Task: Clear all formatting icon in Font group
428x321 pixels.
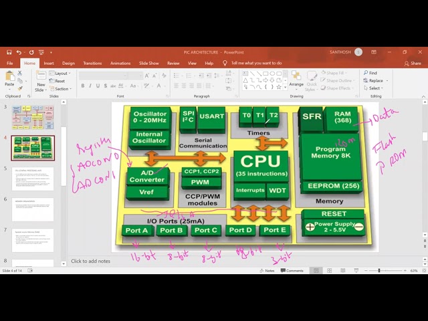Action: pyautogui.click(x=164, y=76)
